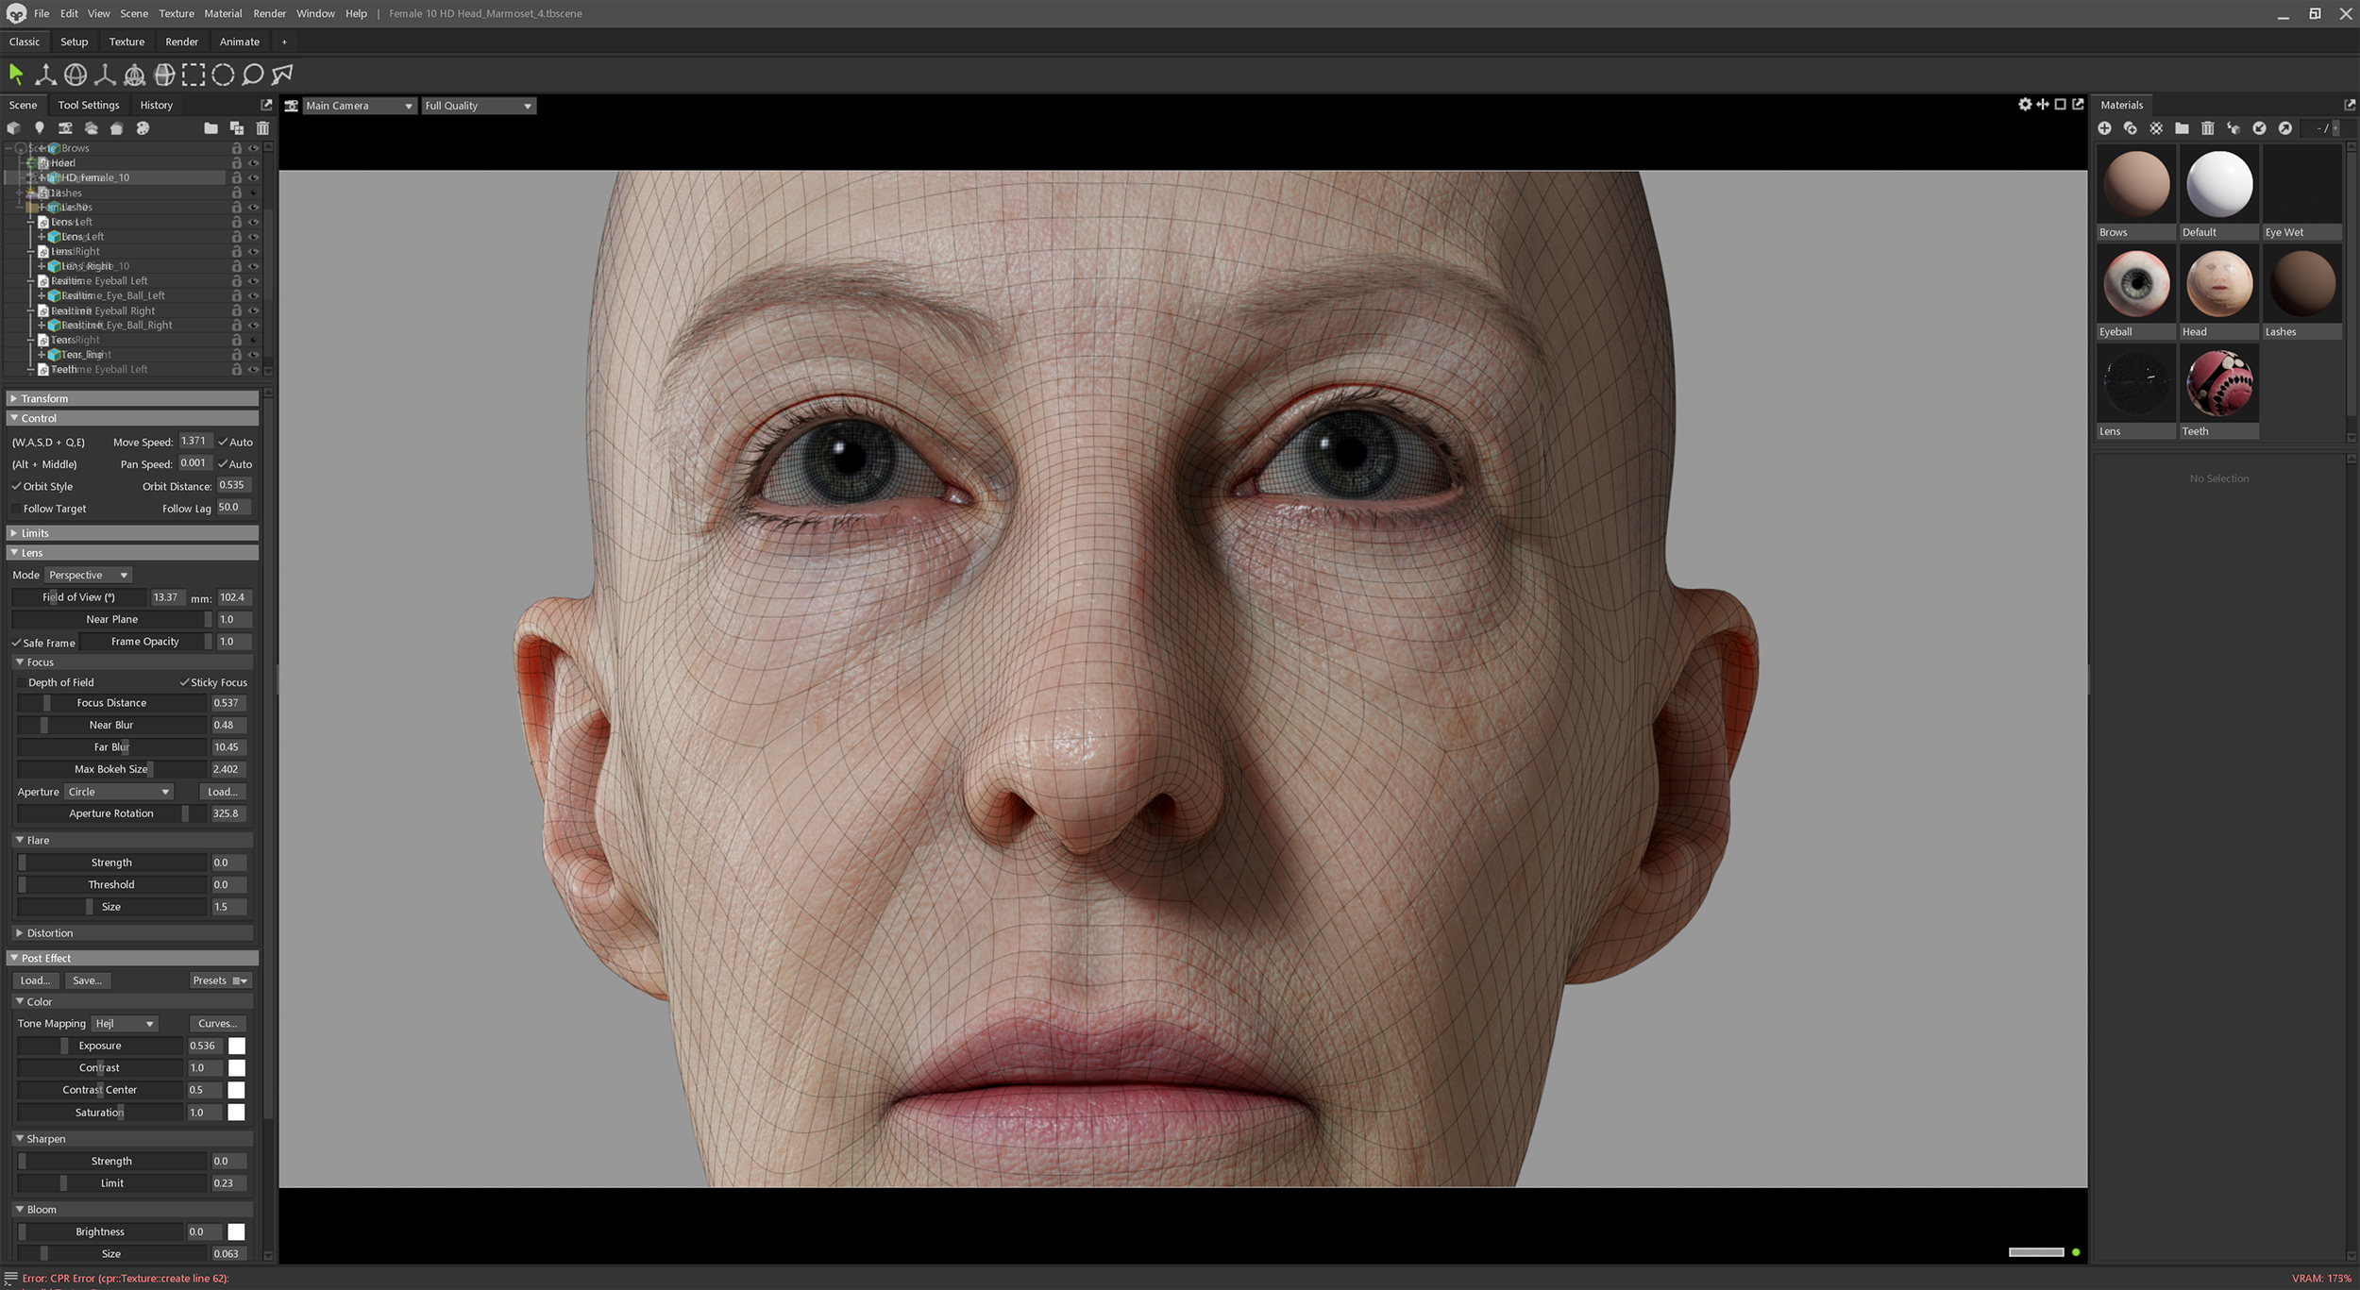The width and height of the screenshot is (2360, 1290).
Task: Activate the Move tool in the toolbar
Action: (x=45, y=75)
